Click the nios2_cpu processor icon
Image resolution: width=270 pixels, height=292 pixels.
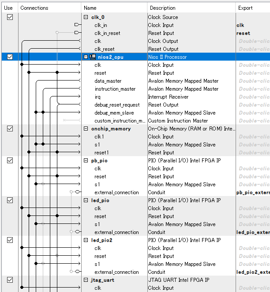coord(93,57)
